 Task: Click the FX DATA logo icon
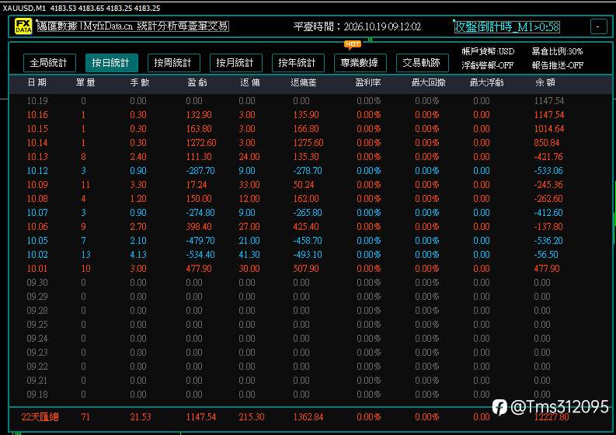tap(23, 26)
